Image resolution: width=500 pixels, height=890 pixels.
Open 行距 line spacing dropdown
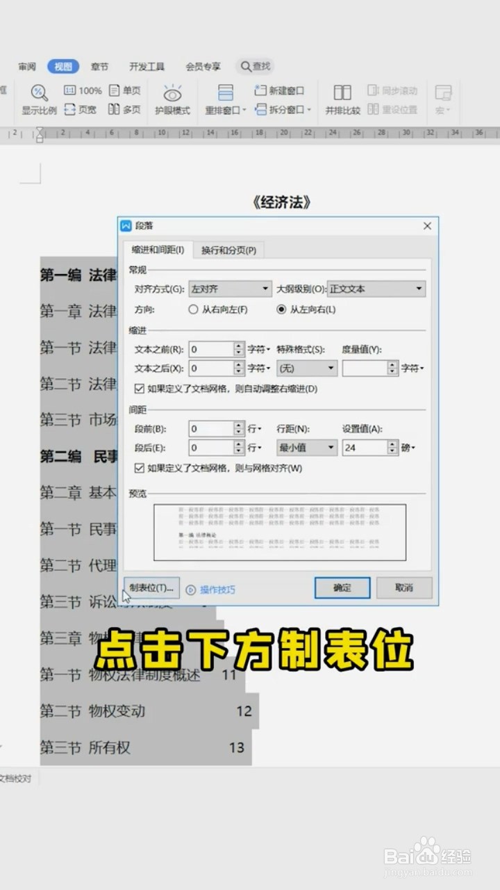[307, 448]
